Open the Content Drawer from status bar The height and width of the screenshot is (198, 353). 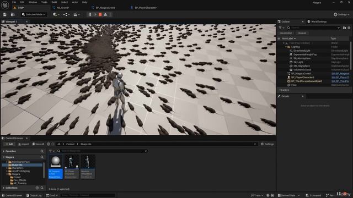[x=12, y=196]
